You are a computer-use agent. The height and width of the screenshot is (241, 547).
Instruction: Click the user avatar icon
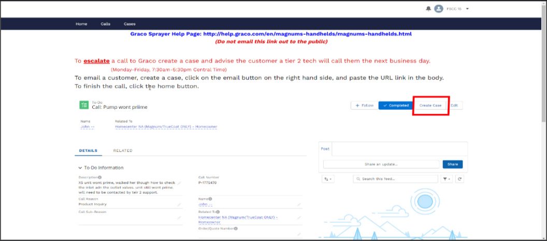coord(439,9)
